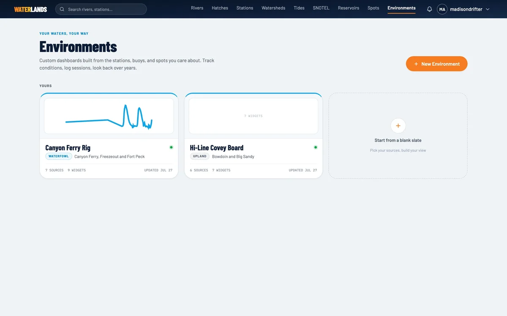Expand the madisondrifter account chevron
507x316 pixels.
click(x=488, y=9)
